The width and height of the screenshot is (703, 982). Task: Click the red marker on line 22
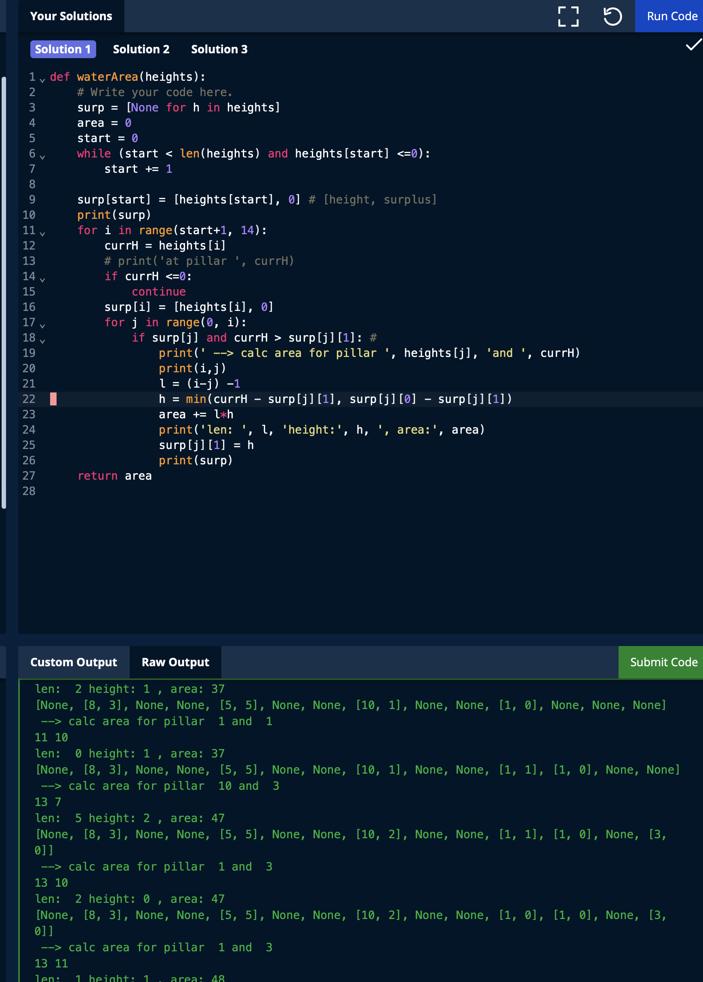coord(53,399)
